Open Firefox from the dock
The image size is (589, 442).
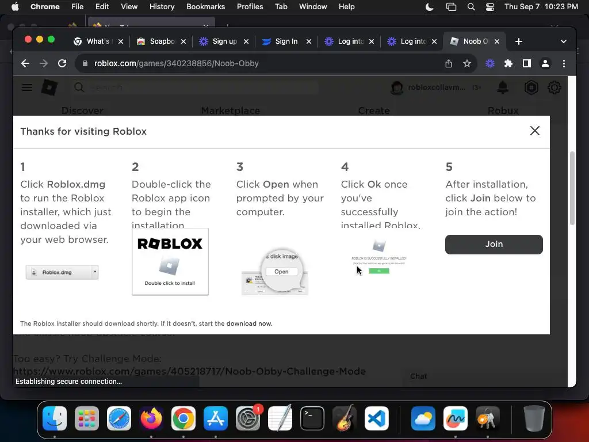(x=151, y=418)
